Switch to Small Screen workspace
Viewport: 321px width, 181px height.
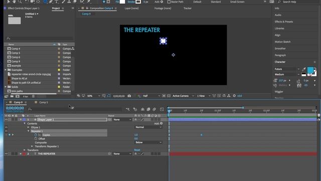pos(237,2)
